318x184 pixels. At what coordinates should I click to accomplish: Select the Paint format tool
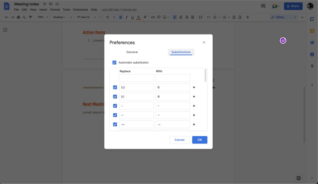tap(30, 17)
